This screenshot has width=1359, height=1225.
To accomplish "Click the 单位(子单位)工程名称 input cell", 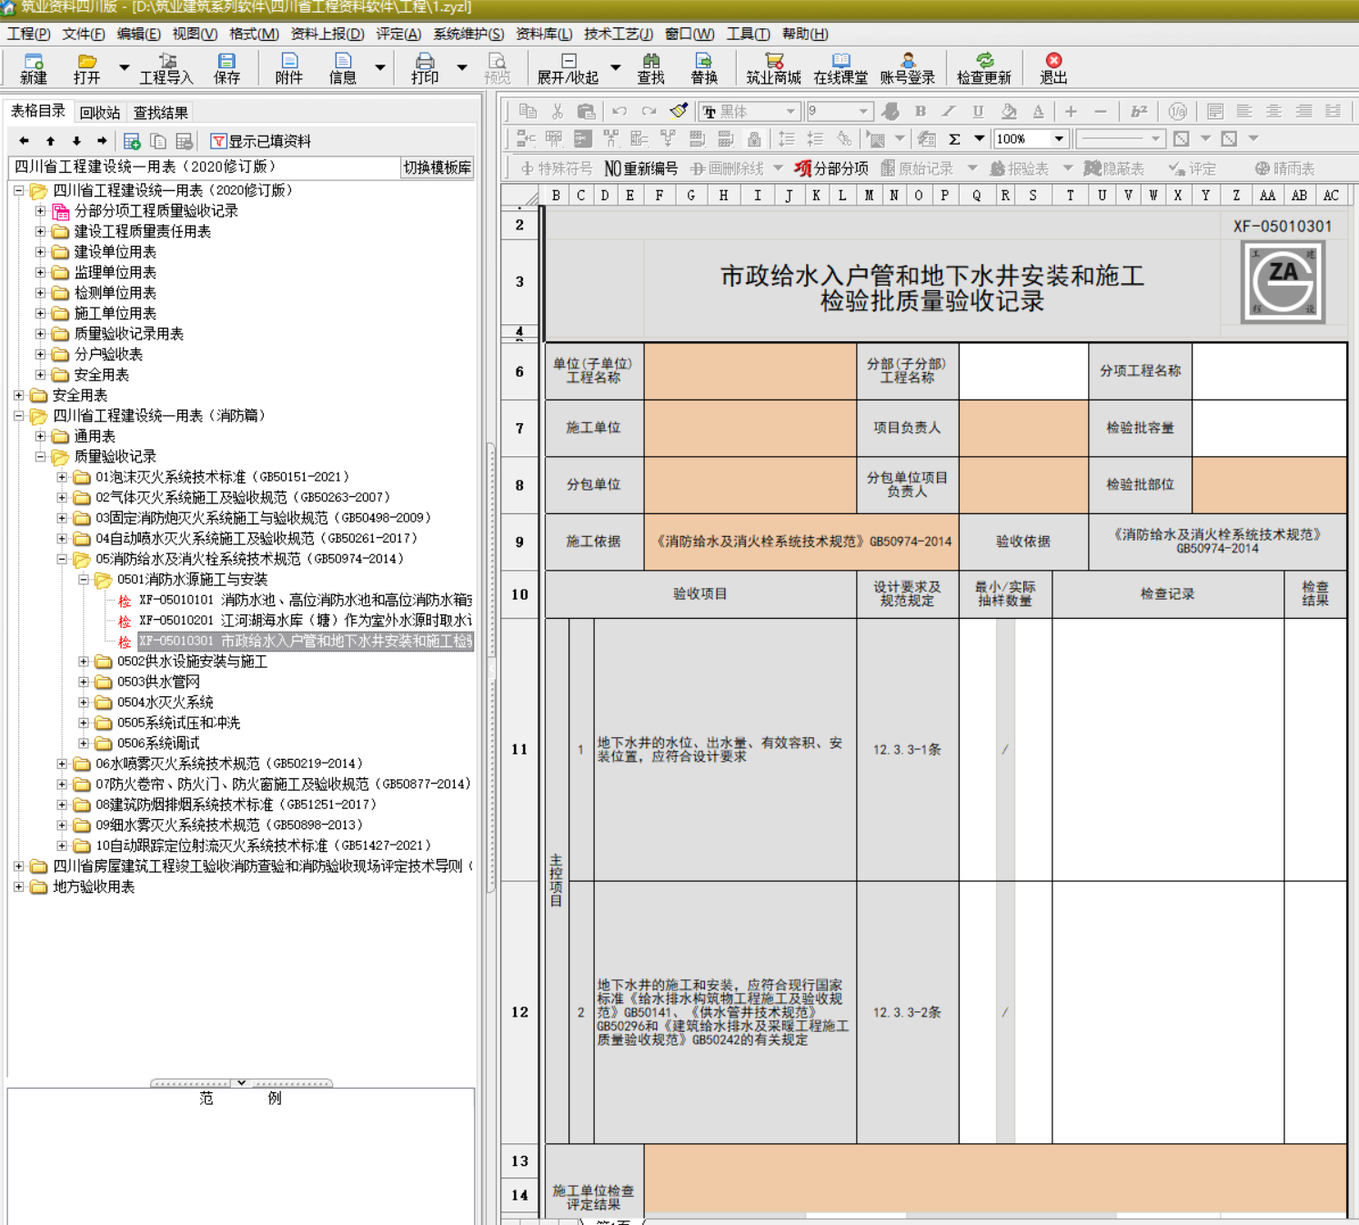I will click(750, 371).
